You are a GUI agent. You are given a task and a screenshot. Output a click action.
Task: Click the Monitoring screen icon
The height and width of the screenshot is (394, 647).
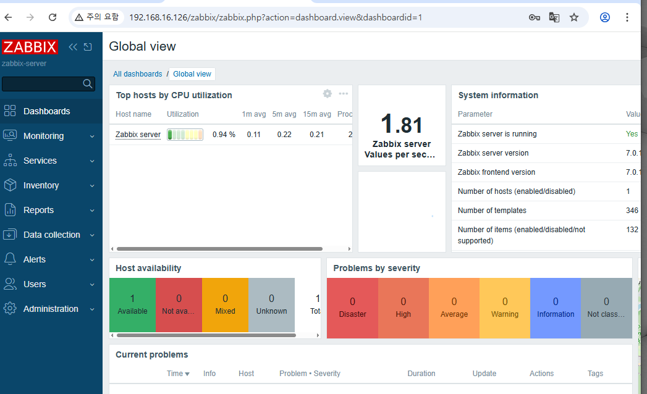tap(10, 136)
